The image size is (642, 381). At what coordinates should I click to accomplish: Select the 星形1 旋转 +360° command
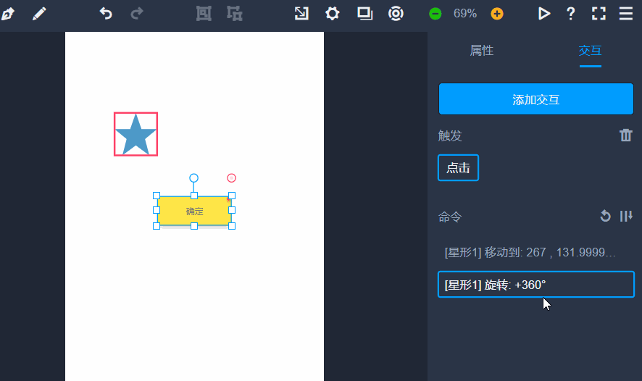click(536, 285)
